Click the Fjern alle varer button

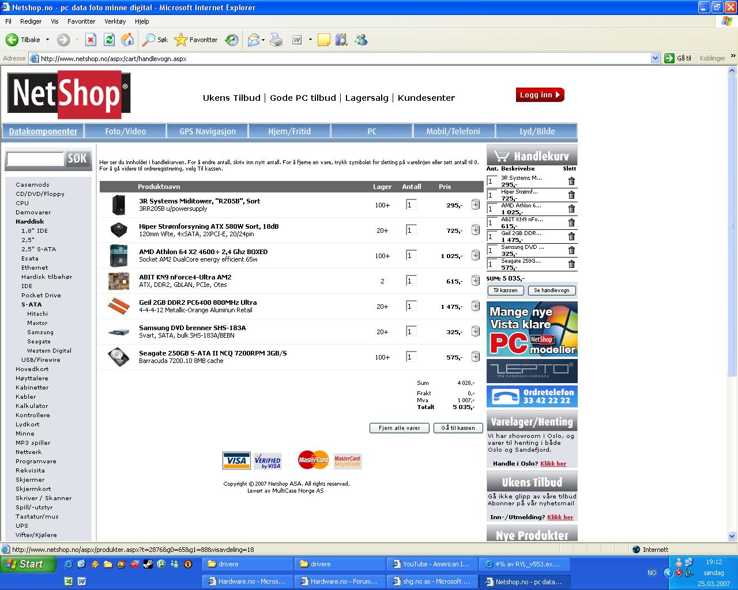[x=399, y=428]
